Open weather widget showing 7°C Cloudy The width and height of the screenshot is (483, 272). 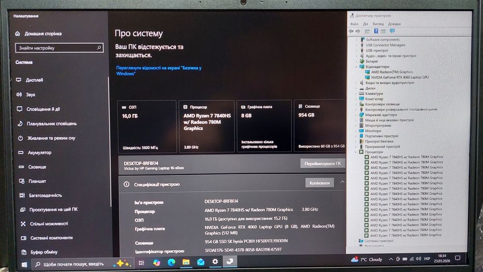[x=367, y=259]
